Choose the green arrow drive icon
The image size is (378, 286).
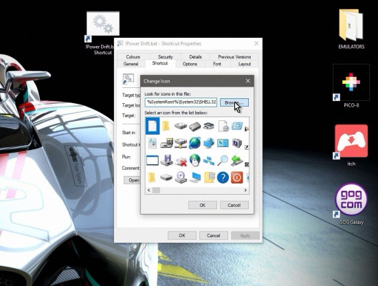(236, 160)
